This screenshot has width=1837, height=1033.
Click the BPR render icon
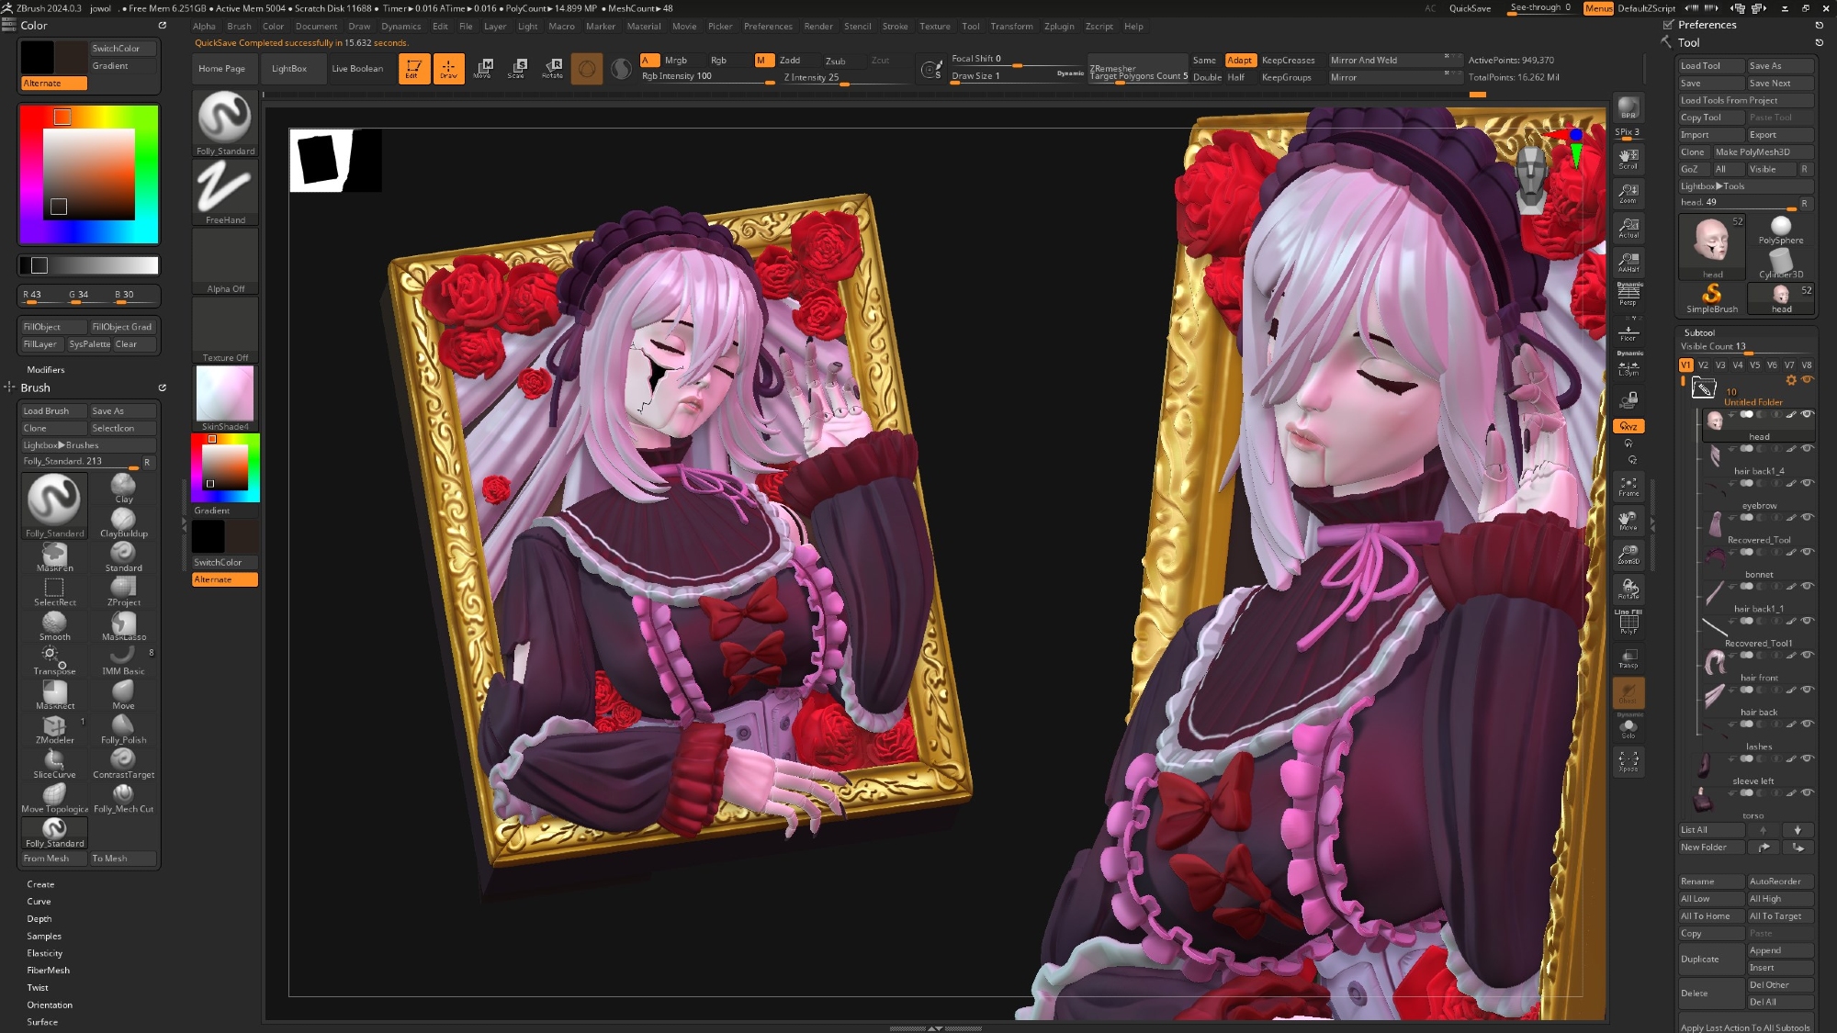(1628, 108)
